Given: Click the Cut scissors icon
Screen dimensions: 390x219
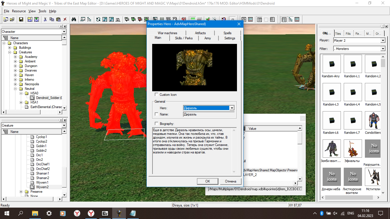Looking at the screenshot, I should pyautogui.click(x=45, y=19).
